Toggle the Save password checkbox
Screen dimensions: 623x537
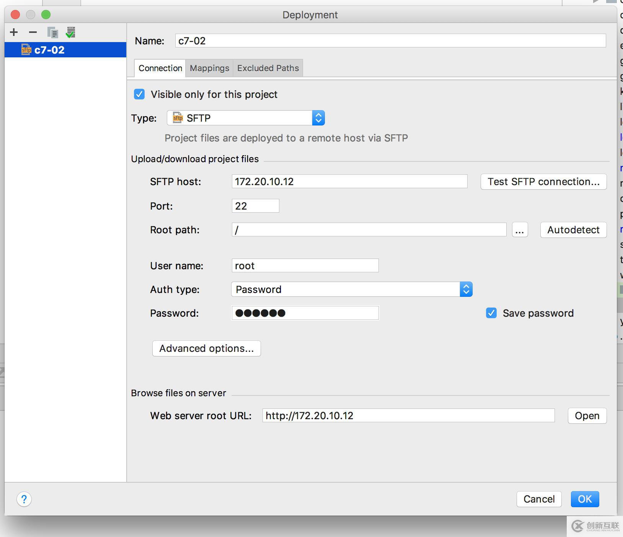(491, 313)
